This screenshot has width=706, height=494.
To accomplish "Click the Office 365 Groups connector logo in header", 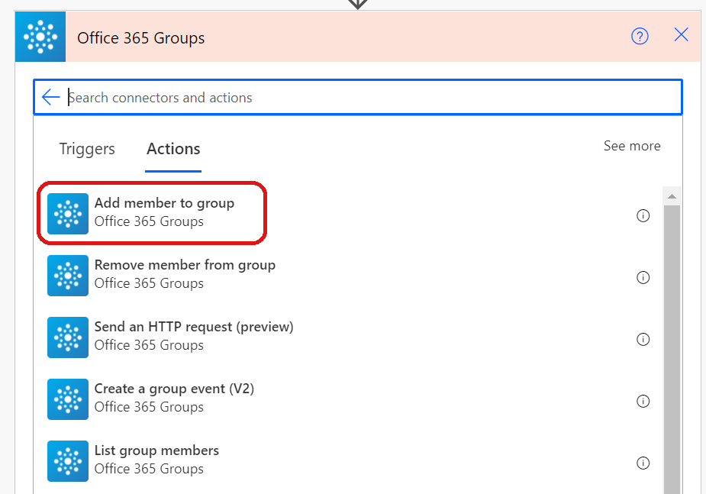I will [40, 37].
